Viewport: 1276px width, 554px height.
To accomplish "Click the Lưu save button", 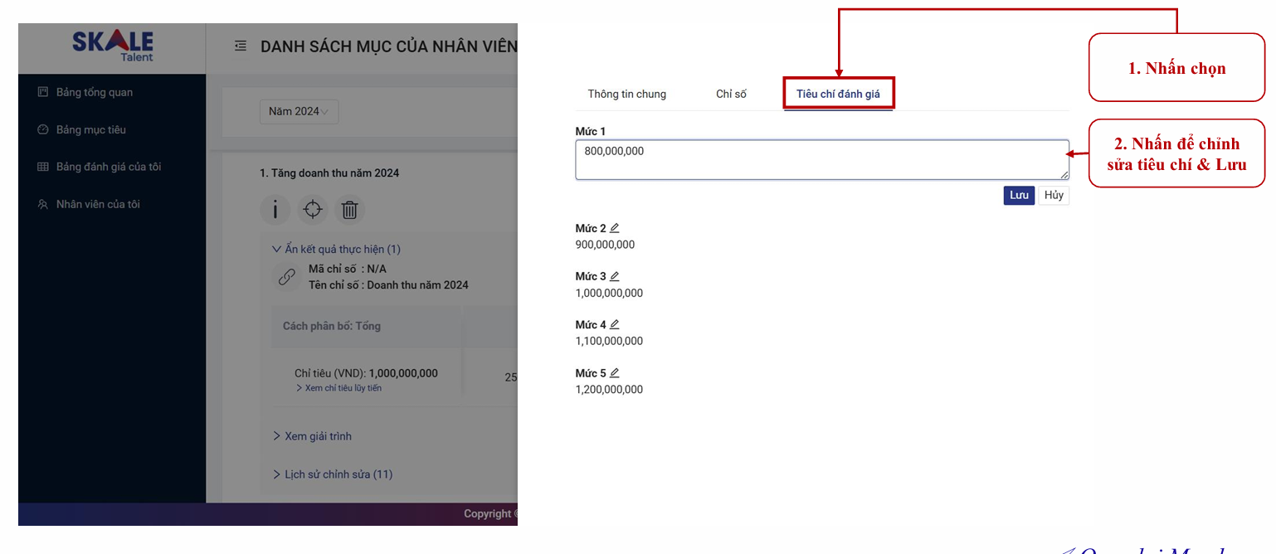I will [x=1019, y=196].
